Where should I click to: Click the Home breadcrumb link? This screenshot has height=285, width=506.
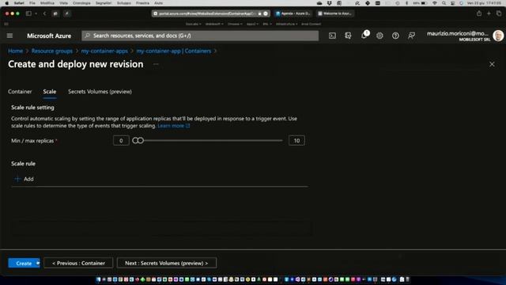[x=15, y=51]
